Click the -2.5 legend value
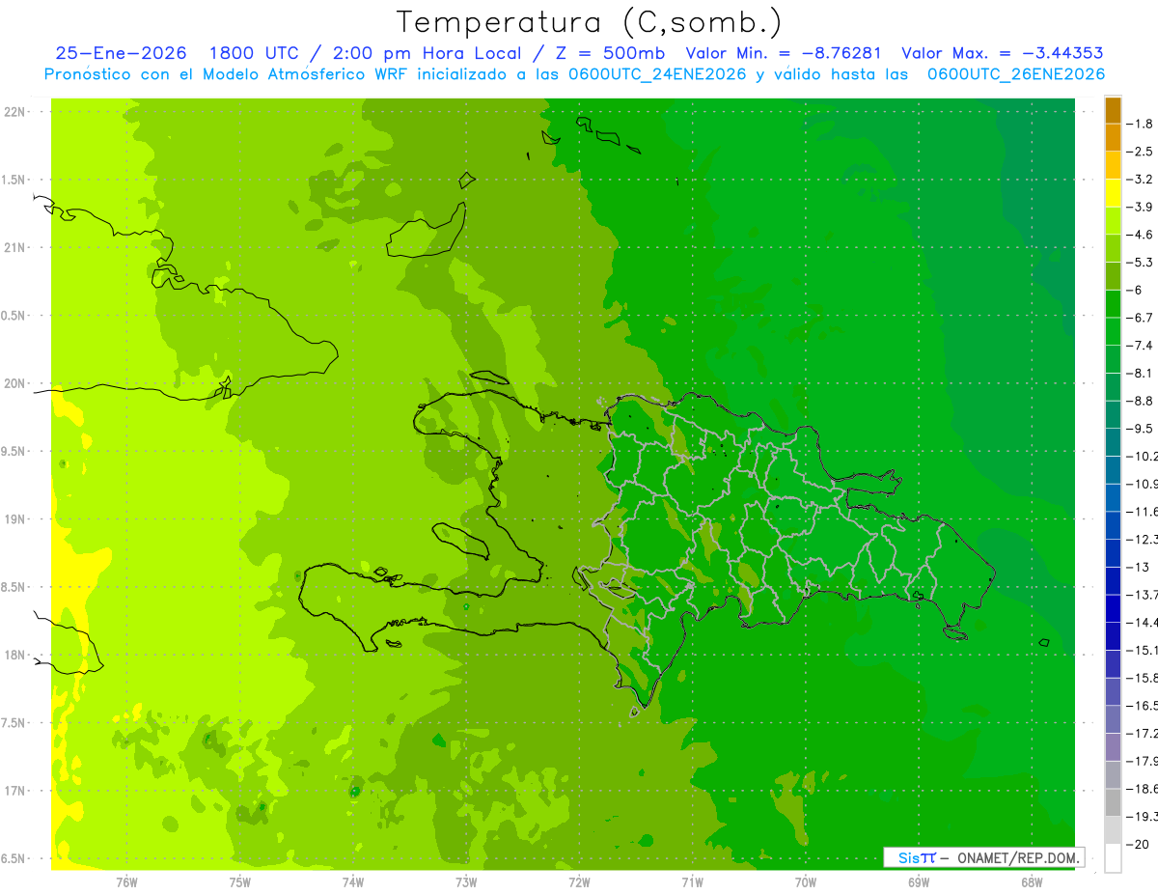This screenshot has height=895, width=1158. point(1140,152)
